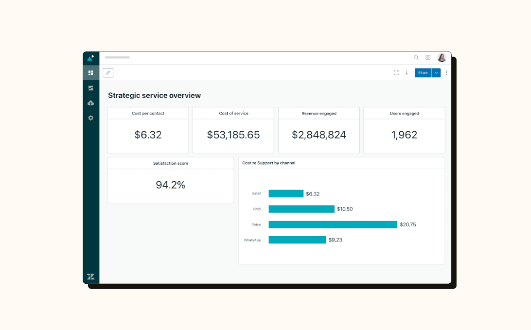This screenshot has height=330, width=531.
Task: Enter fullscreen mode for the dashboard
Action: tap(396, 72)
